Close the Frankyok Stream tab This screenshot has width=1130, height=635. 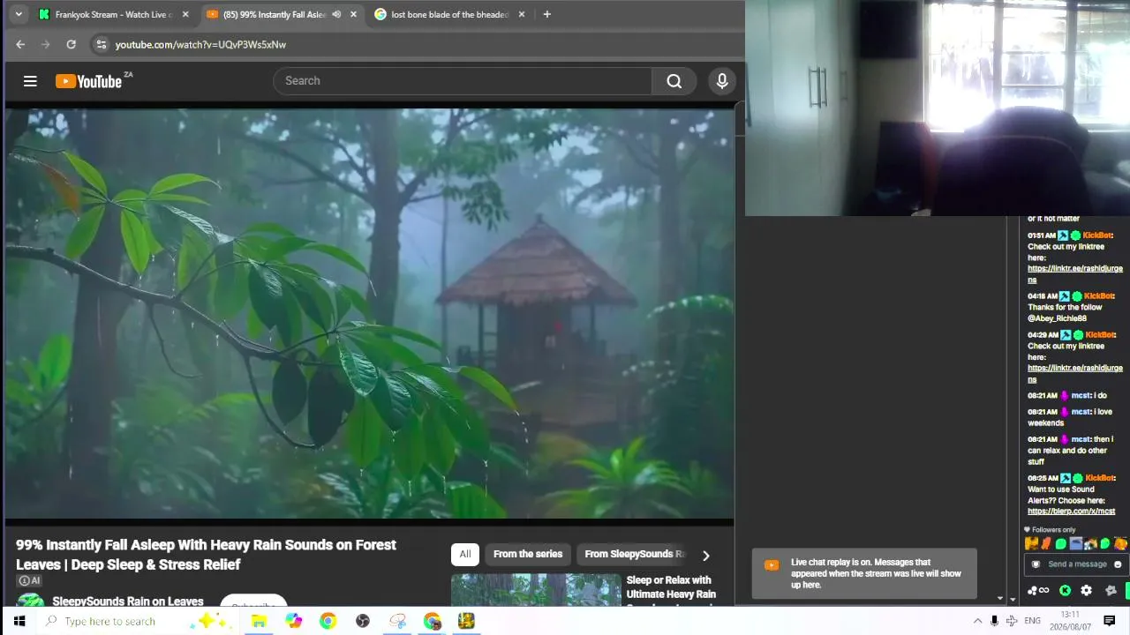[x=185, y=14]
